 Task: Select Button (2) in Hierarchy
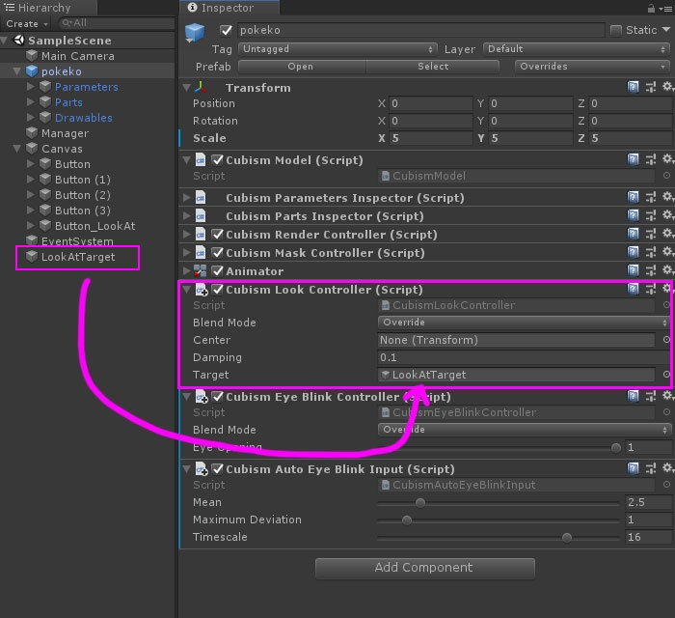(82, 195)
